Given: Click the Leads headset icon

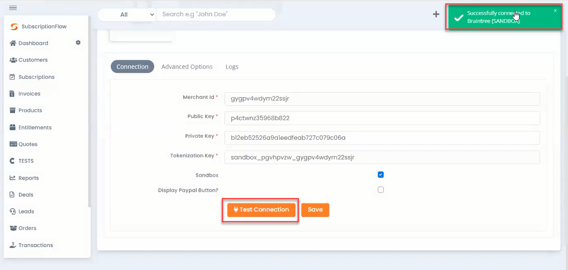Looking at the screenshot, I should pyautogui.click(x=13, y=211).
